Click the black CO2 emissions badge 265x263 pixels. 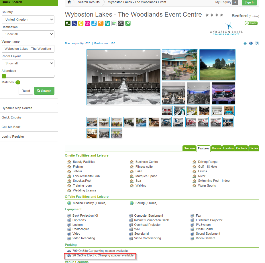click(x=121, y=23)
